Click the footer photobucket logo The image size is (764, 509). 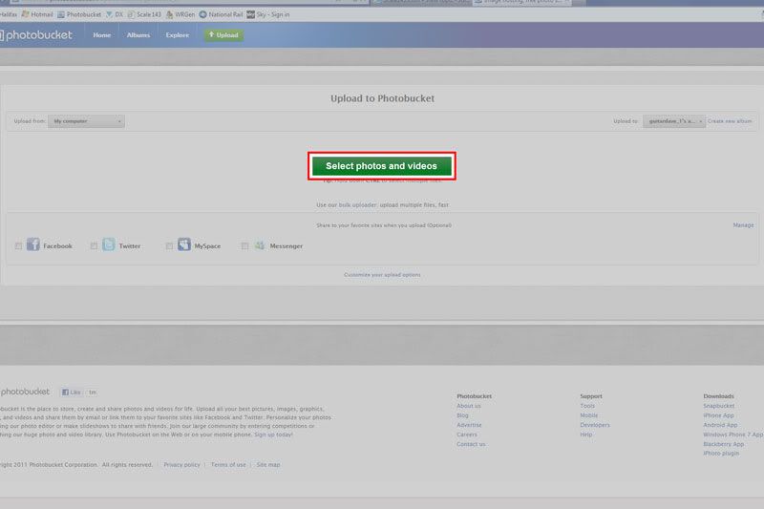(25, 392)
